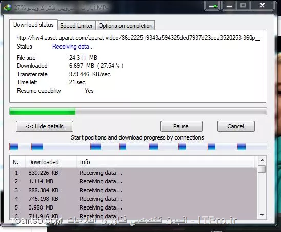Maximize the download window
Viewport: 281px width, 232px height.
click(243, 6)
